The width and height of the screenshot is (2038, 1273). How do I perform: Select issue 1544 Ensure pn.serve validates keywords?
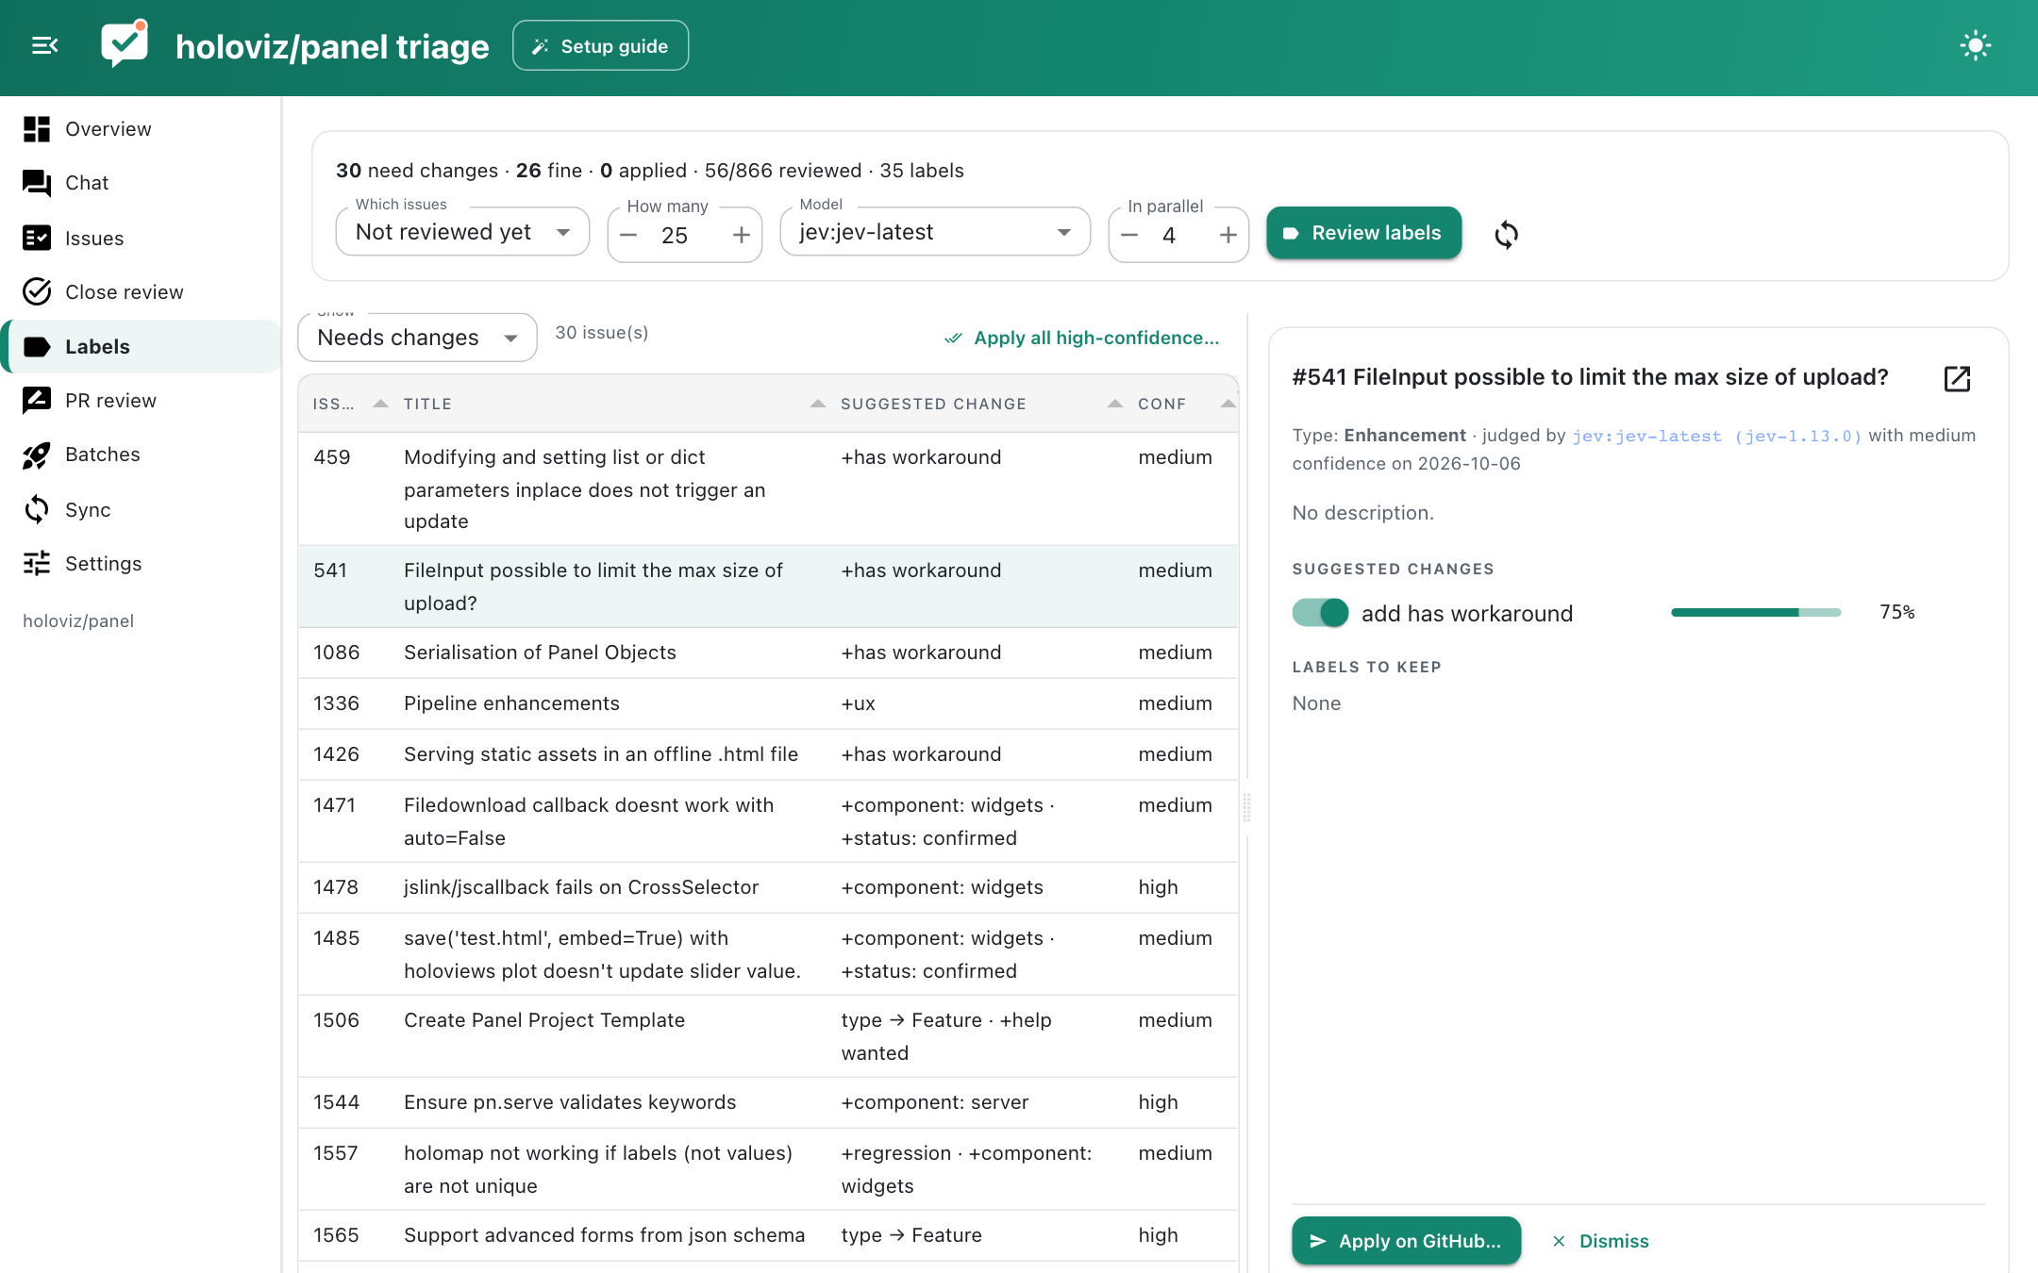pos(768,1102)
